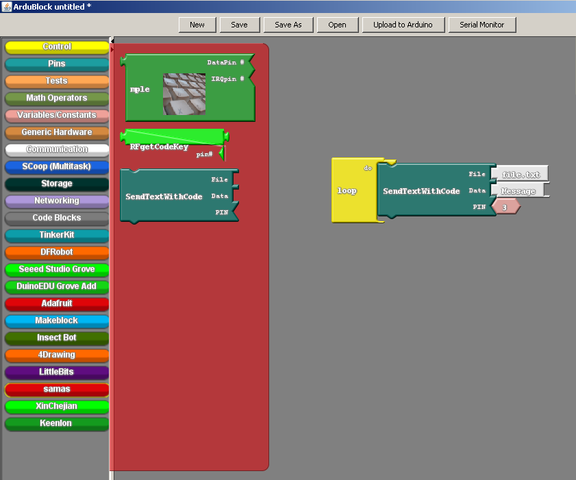This screenshot has width=576, height=480.
Task: Open the Code Blocks category
Action: [57, 218]
